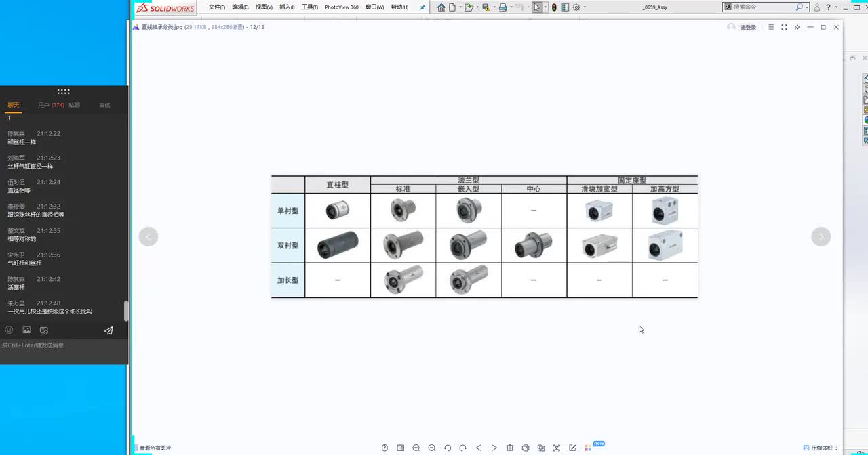
Task: Click the image conversion icon beside print
Action: pyautogui.click(x=541, y=448)
